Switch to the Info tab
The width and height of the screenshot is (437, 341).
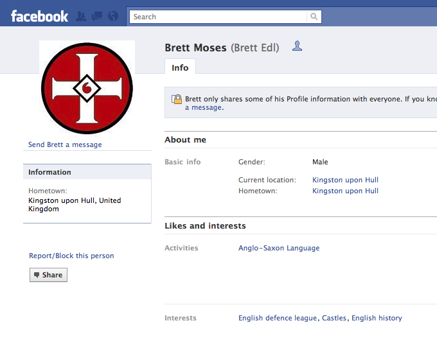(x=180, y=67)
